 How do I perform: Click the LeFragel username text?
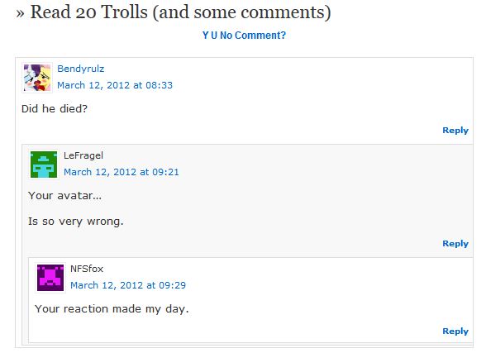click(83, 155)
